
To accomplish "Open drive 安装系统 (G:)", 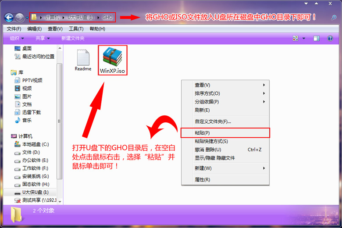I will (x=32, y=176).
